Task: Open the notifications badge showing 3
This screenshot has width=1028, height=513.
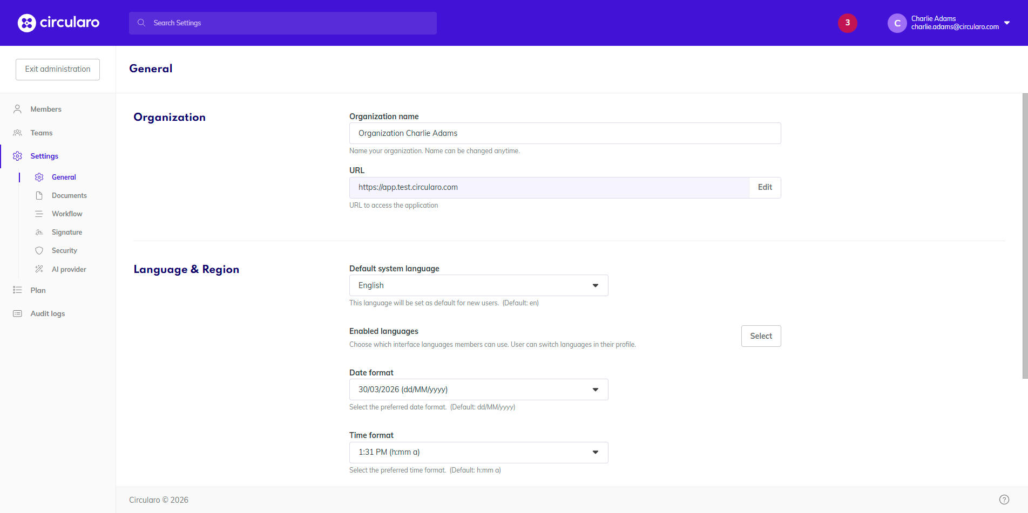Action: coord(847,23)
